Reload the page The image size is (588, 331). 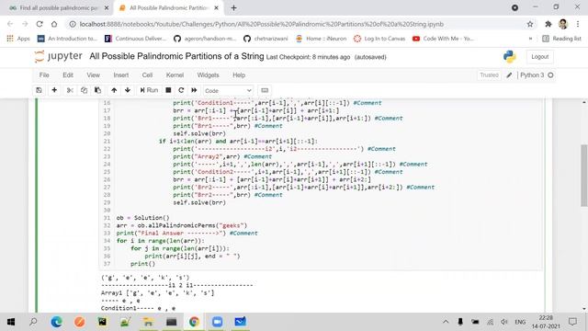pyautogui.click(x=40, y=24)
